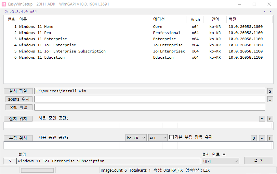Click the info icon beside v0.8.4.0
Viewport: 277px width, 174px height.
click(6, 12)
